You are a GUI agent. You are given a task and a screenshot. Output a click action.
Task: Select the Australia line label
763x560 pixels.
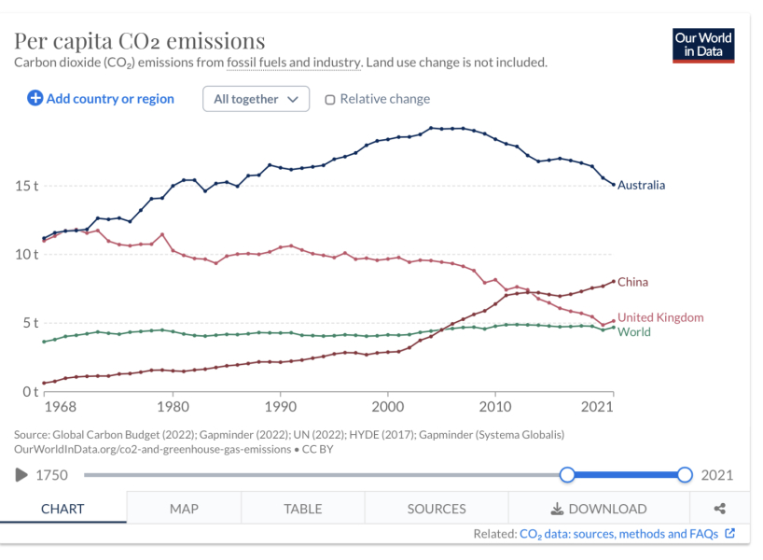pos(641,185)
